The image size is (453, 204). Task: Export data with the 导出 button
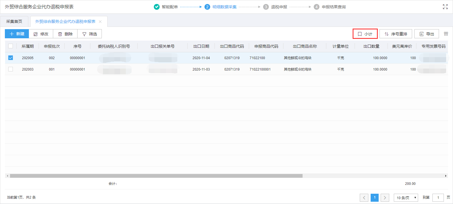(x=426, y=34)
